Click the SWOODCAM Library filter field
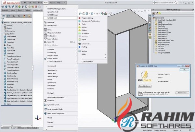This screenshot has width=195, height=132. click(x=174, y=16)
